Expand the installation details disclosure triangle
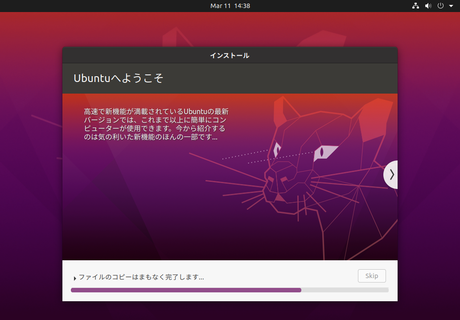The image size is (460, 320). [x=75, y=279]
